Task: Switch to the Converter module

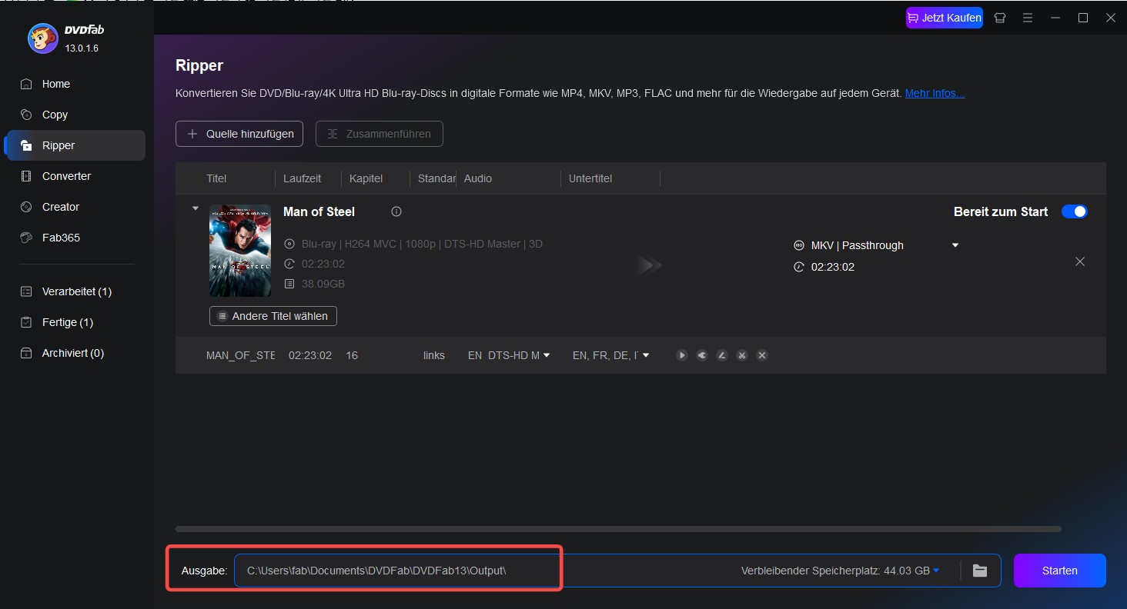Action: point(75,176)
